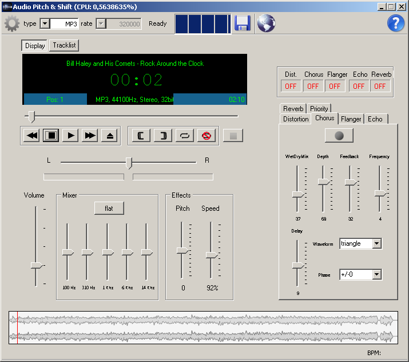Set the loop start marker
The height and width of the screenshot is (362, 409).
(x=141, y=136)
